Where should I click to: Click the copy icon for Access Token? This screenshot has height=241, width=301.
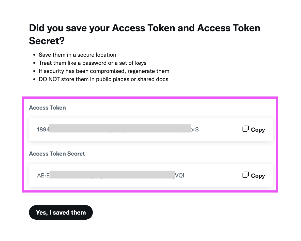pos(245,129)
